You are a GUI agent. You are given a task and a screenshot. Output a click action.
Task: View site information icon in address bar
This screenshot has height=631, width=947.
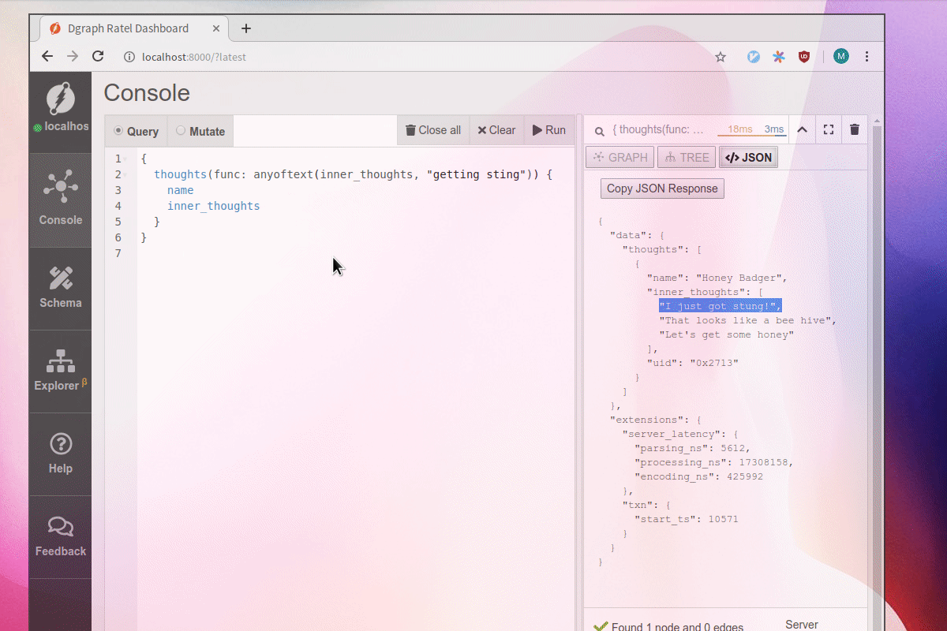coord(129,57)
